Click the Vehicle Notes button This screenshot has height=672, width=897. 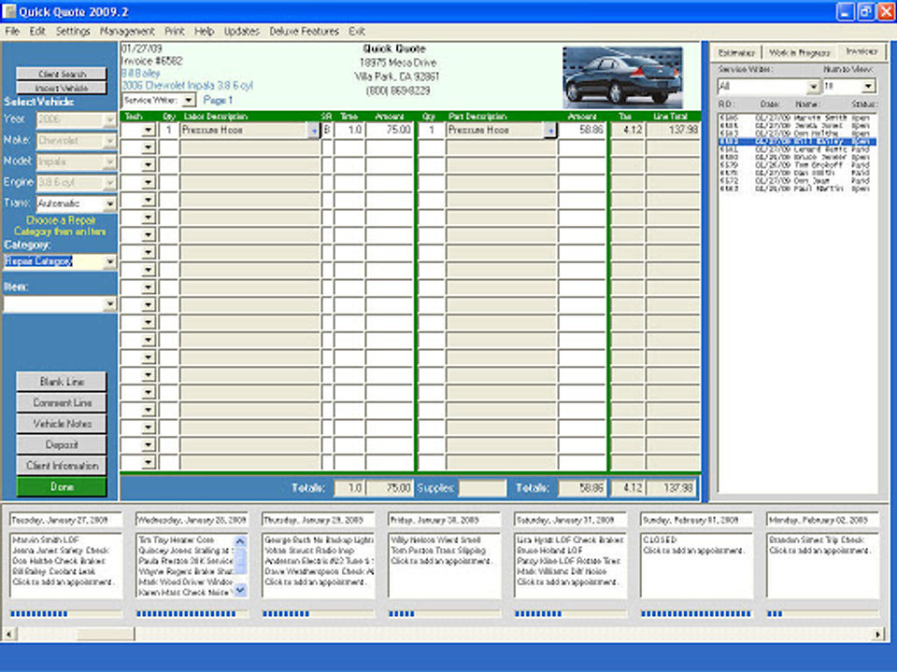coord(62,424)
